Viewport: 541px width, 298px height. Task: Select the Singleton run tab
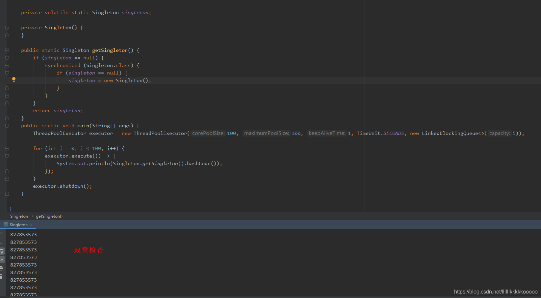(x=18, y=225)
